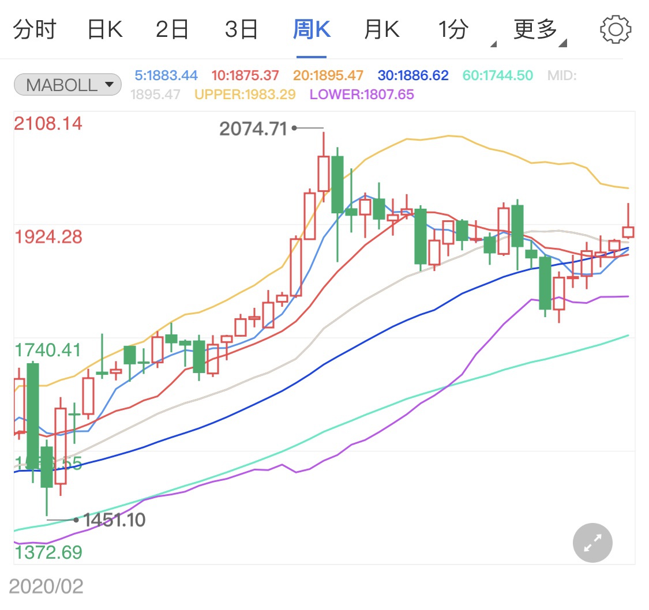Expand the 更多 options dropdown

(538, 29)
